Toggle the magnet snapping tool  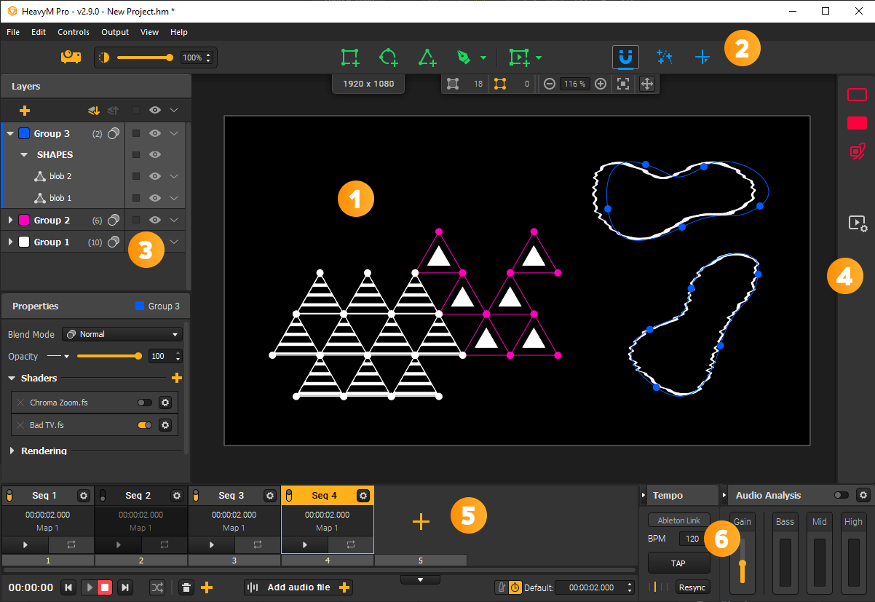click(625, 57)
